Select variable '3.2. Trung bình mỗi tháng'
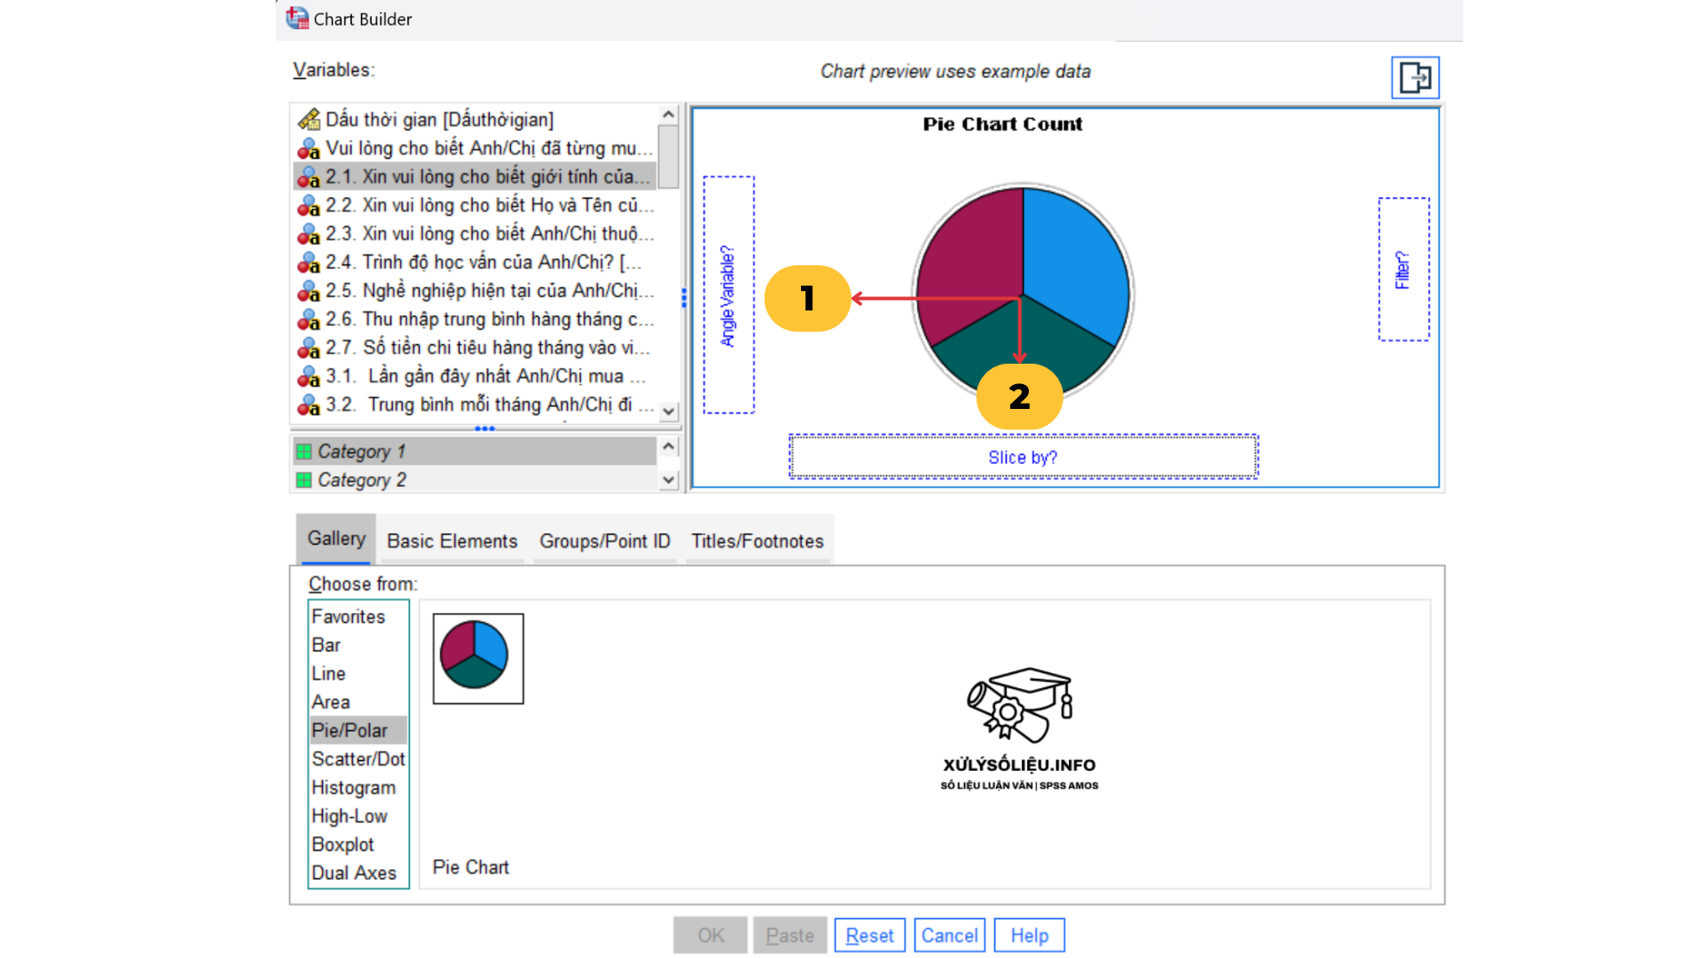Viewport: 1703px width, 958px height. (475, 404)
